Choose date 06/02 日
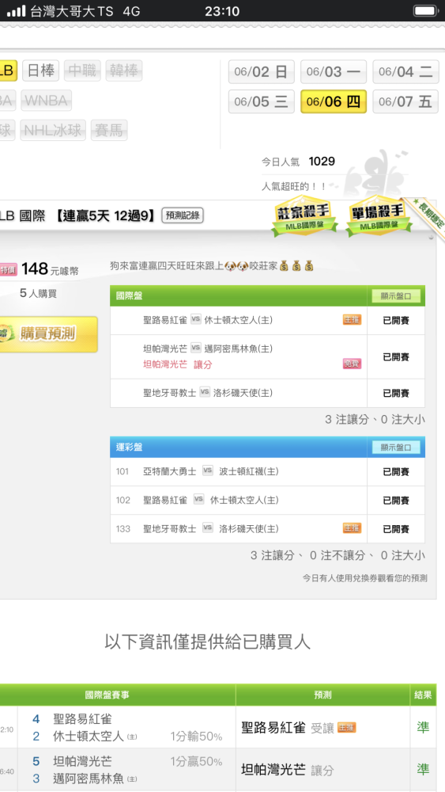Screen dimensions: 445x792 [261, 72]
